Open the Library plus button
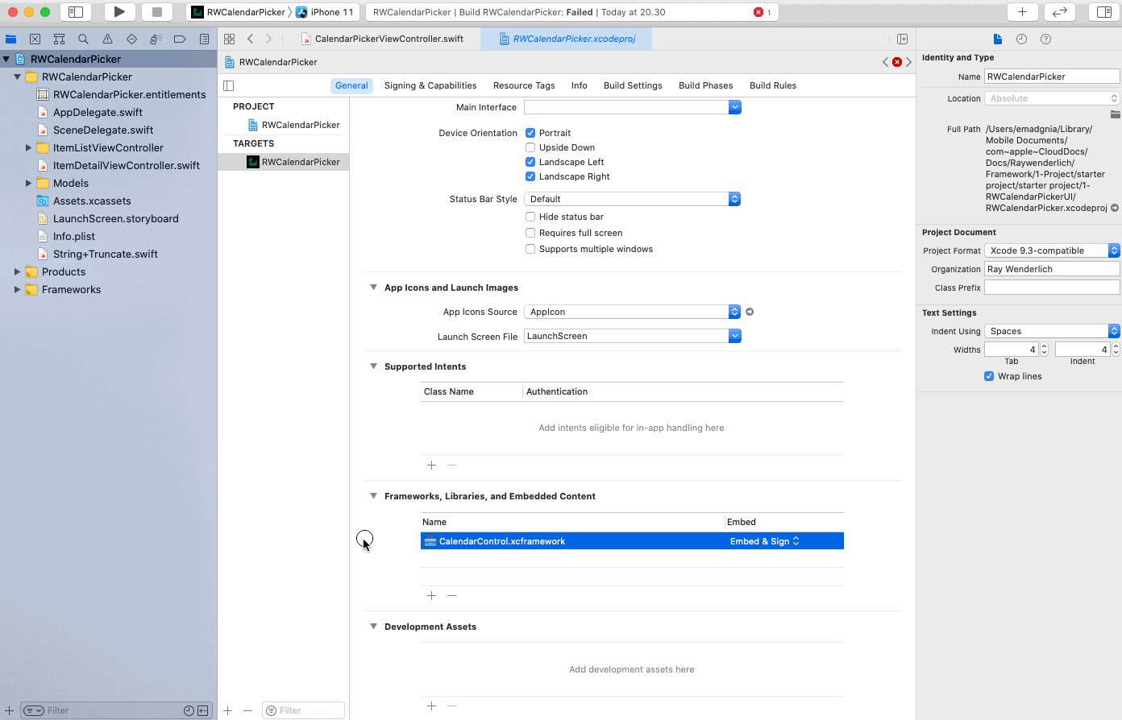 pos(1022,12)
